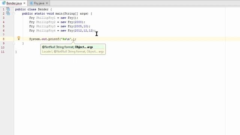Click line number 10 in the gutter
Screen dimensions: 240x135
tap(3, 48)
